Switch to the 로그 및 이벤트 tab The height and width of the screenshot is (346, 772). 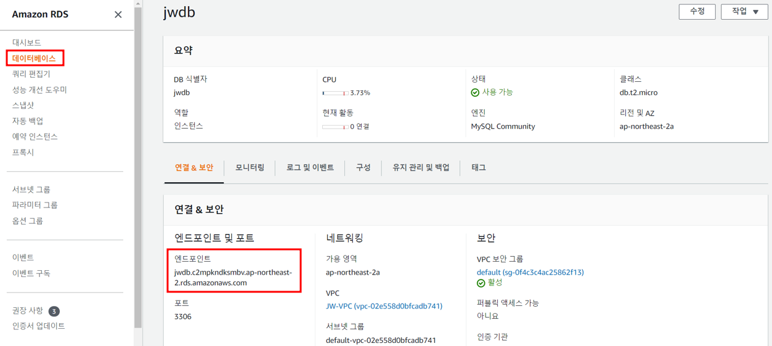[310, 167]
